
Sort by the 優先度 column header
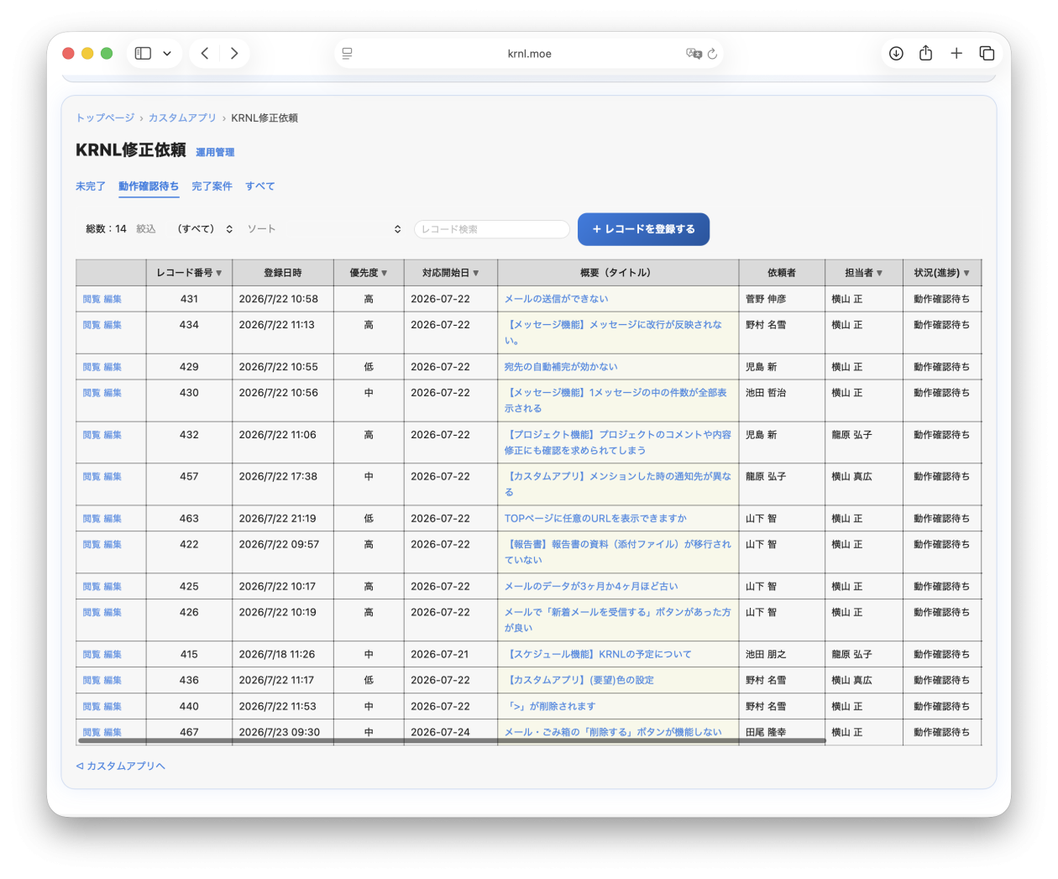(369, 273)
